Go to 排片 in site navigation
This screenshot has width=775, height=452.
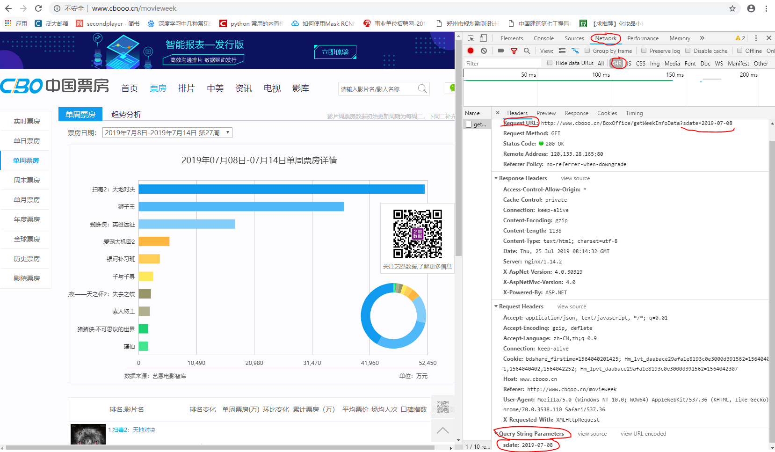click(186, 88)
